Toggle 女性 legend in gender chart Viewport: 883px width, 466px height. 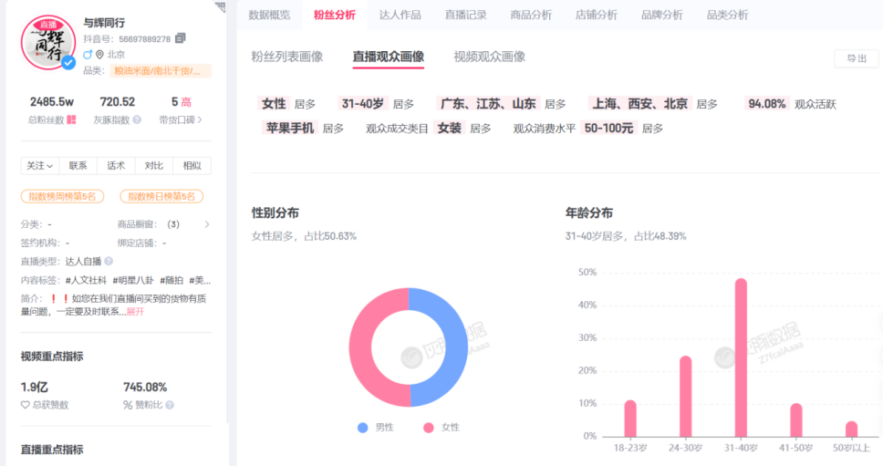tap(442, 427)
